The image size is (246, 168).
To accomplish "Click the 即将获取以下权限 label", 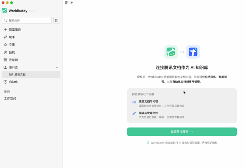I will coord(143,94).
